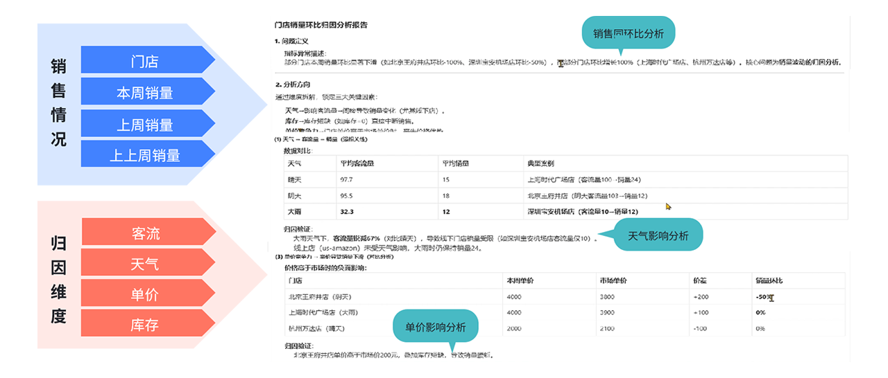Select the 大雨 row in weather table

pyautogui.click(x=296, y=211)
